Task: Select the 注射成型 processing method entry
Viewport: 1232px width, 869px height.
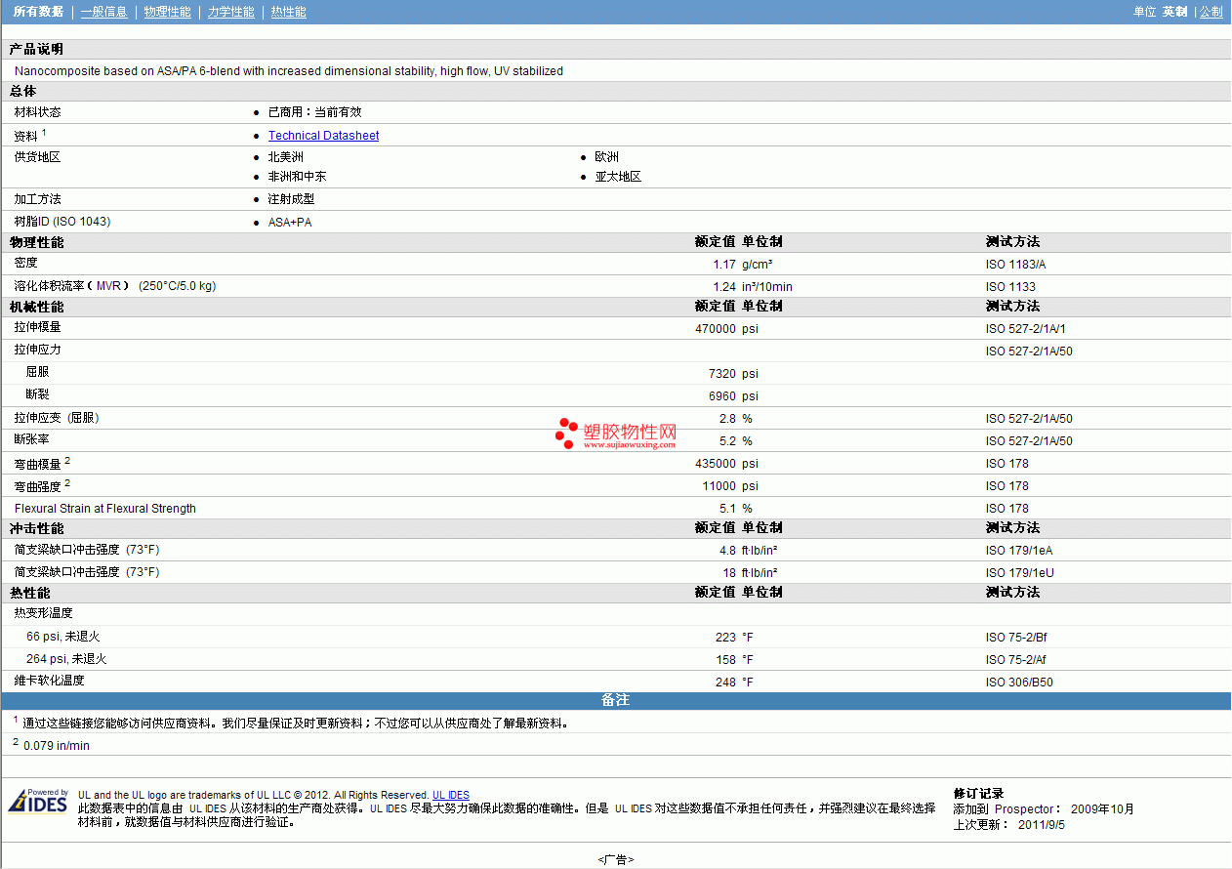Action: click(291, 199)
